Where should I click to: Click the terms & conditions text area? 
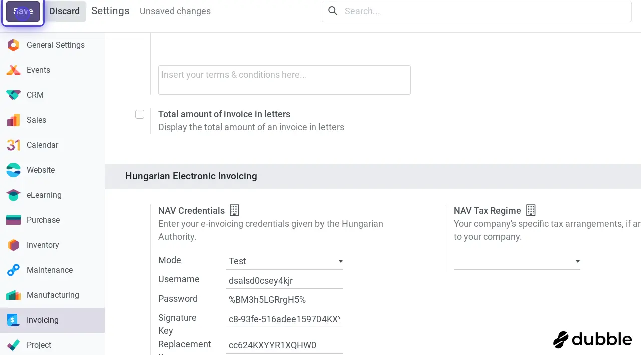pos(284,80)
